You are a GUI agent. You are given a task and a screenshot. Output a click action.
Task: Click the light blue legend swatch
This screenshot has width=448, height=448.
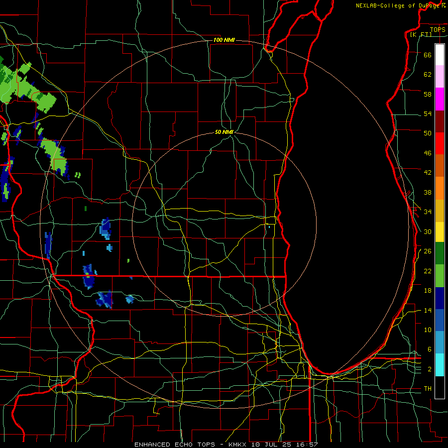440,342
